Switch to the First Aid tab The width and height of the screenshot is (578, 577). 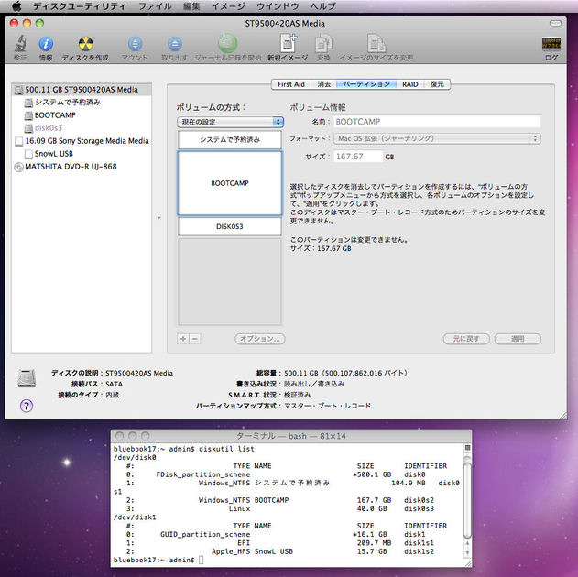click(x=291, y=84)
